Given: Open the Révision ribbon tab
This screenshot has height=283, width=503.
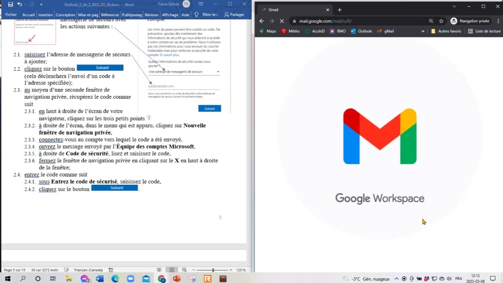Looking at the screenshot, I should point(152,15).
